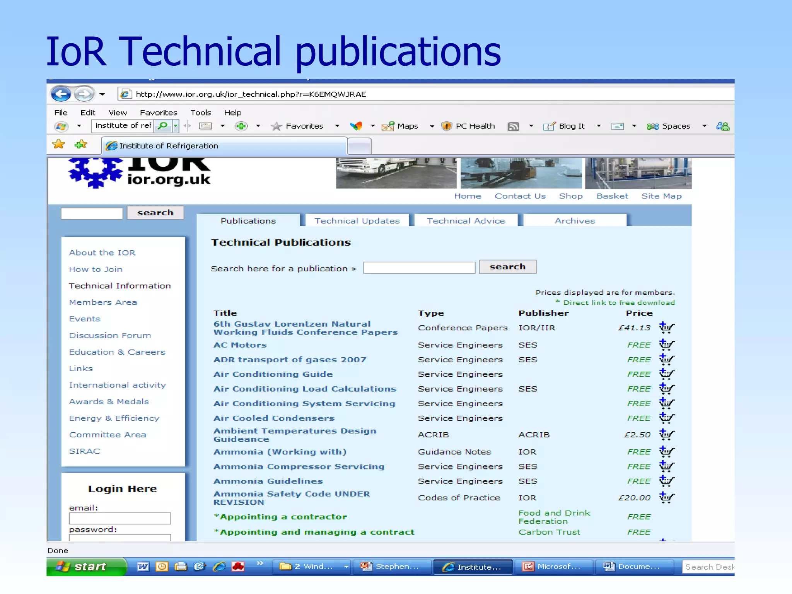Open Maps from the toolbar
Viewport: 792px width, 594px height.
(x=400, y=126)
